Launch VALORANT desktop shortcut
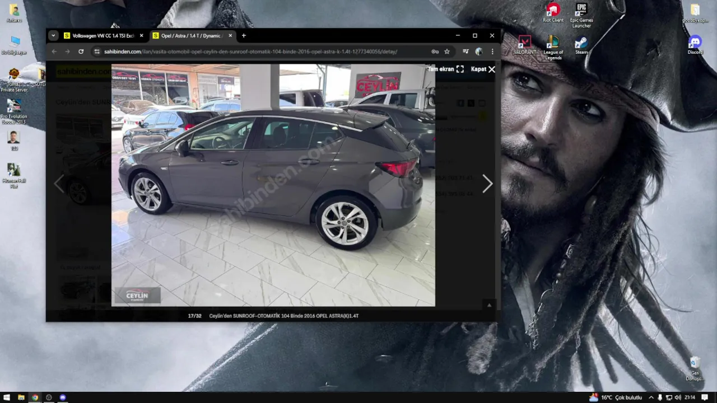Viewport: 717px width, 403px height. [x=525, y=45]
